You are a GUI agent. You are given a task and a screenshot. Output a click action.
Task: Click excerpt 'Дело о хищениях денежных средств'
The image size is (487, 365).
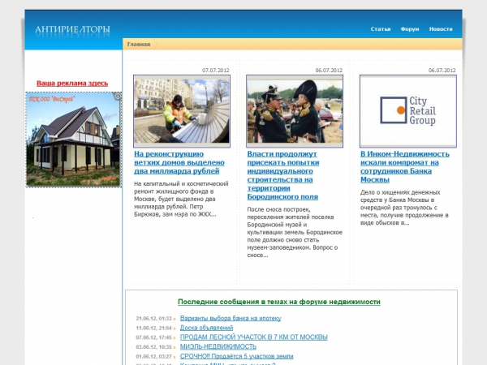(x=404, y=208)
